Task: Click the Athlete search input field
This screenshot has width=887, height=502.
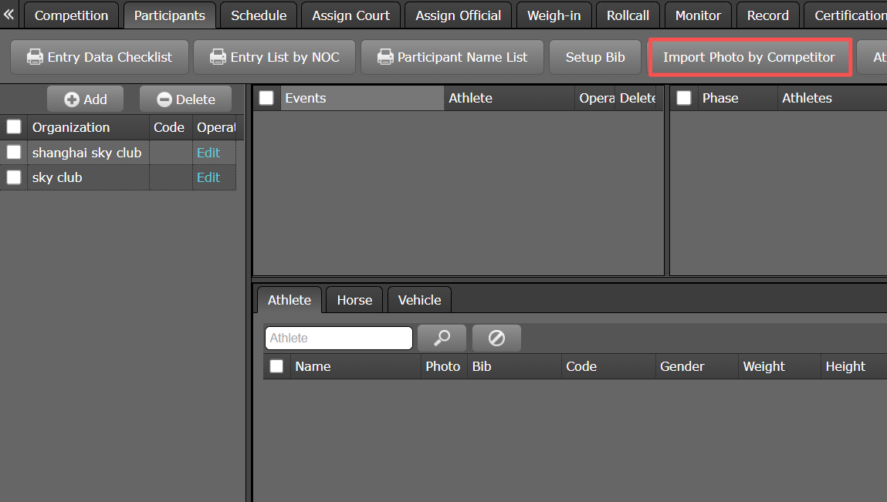Action: [x=338, y=338]
